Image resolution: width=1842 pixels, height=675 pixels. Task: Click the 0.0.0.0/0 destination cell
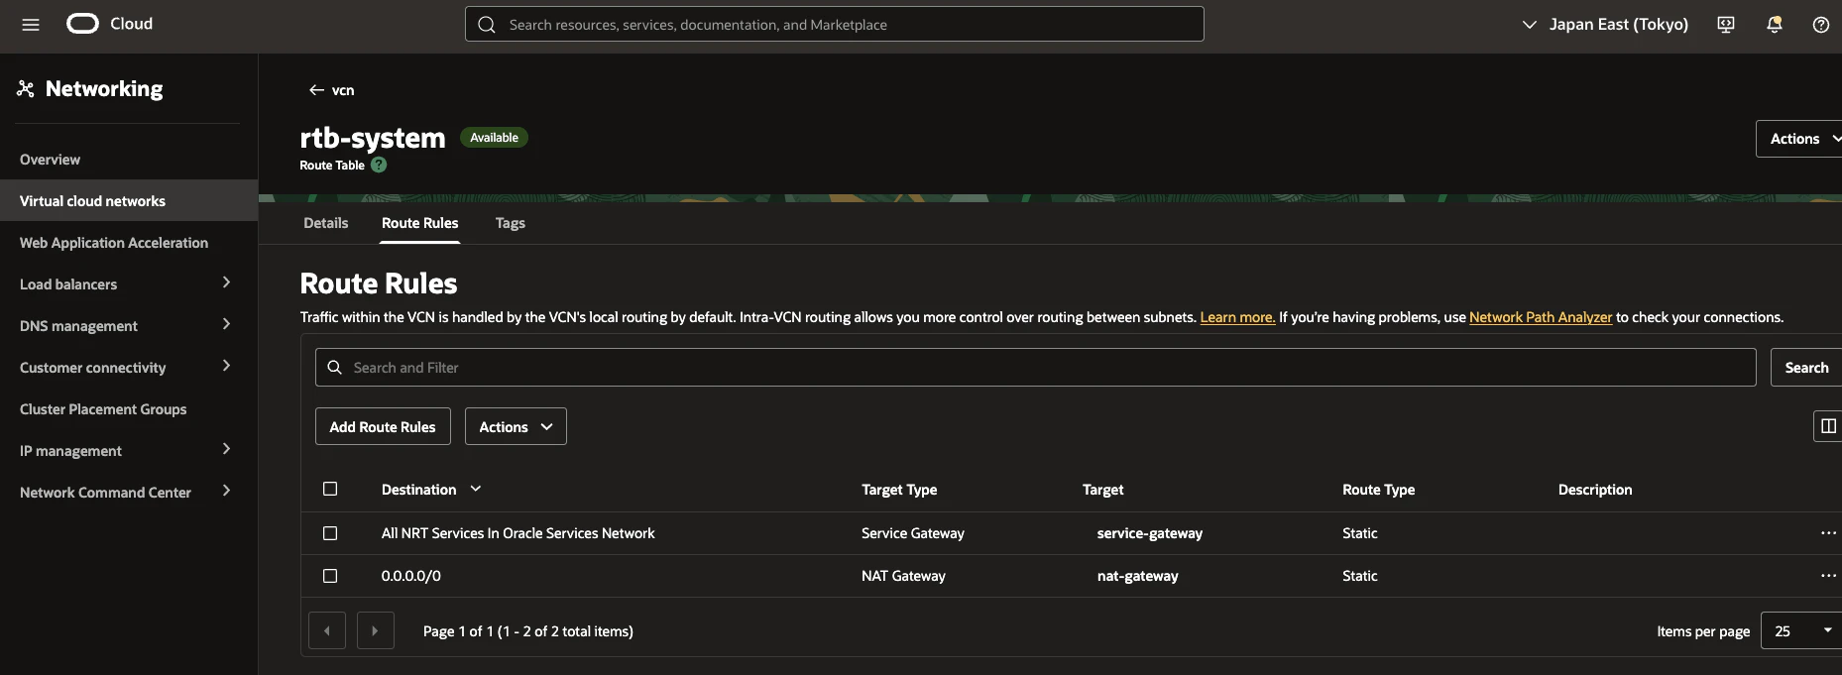tap(411, 576)
